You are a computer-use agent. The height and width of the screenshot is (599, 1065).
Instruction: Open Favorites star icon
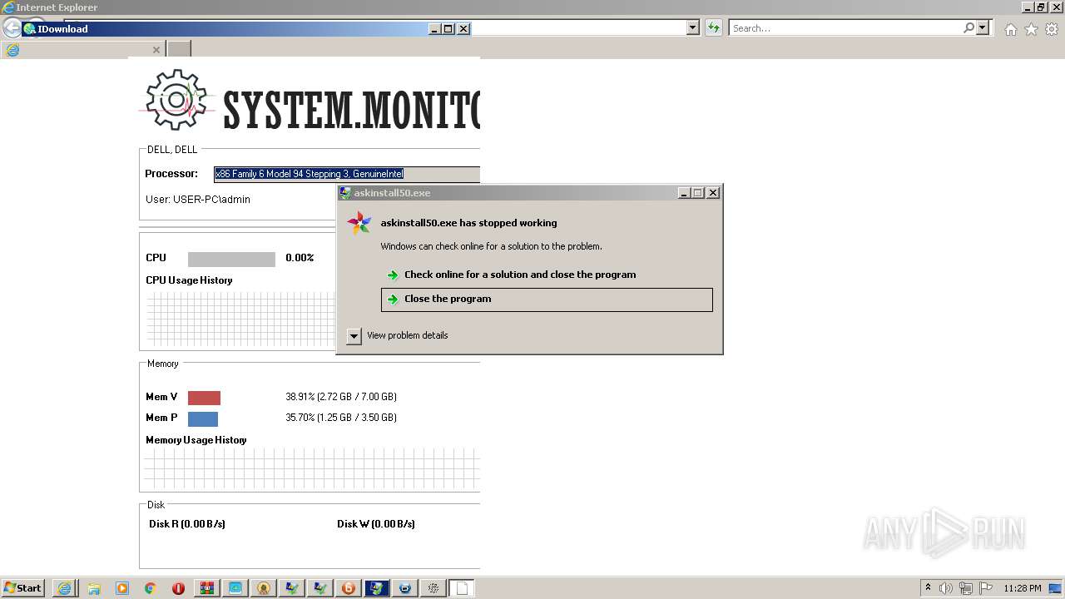(x=1031, y=29)
